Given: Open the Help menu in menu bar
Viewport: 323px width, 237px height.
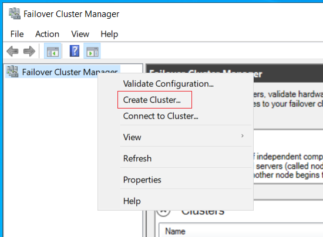Looking at the screenshot, I should point(109,34).
